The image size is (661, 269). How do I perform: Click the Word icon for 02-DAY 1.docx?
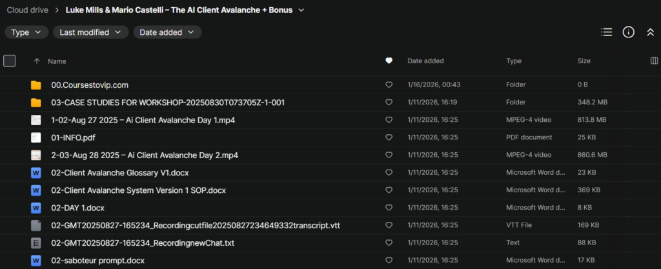click(x=36, y=208)
